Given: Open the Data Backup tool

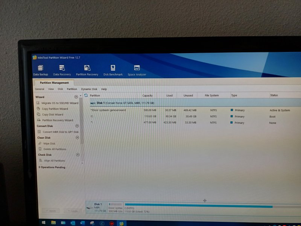Looking at the screenshot, I should (x=41, y=70).
